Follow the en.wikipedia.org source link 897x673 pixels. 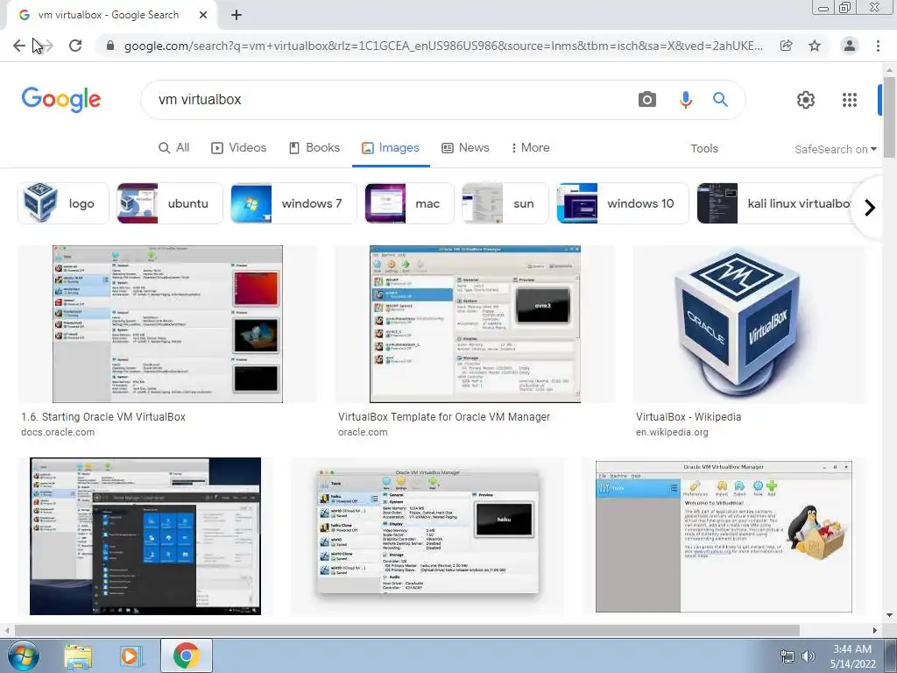[x=672, y=432]
